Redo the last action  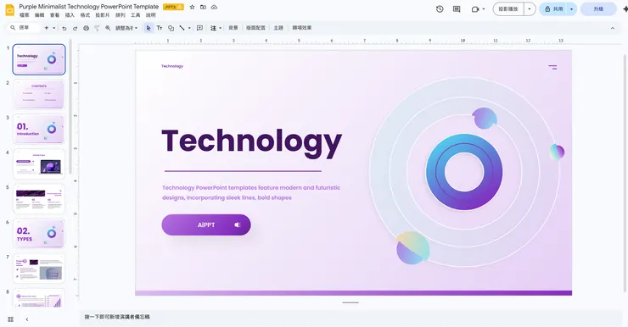tap(75, 28)
